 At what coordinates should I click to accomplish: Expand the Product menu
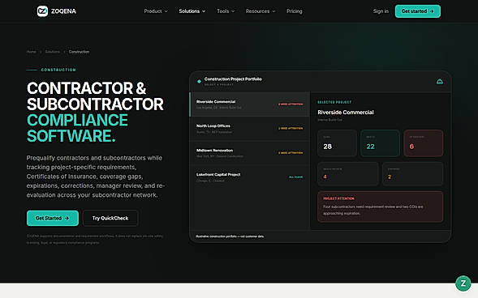pos(156,11)
